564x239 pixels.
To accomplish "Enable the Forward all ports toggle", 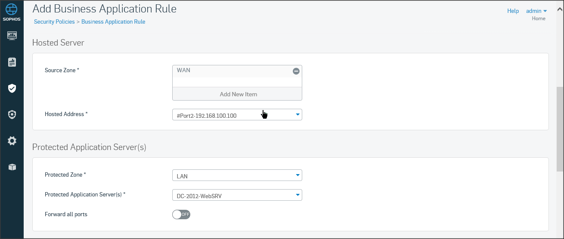I will click(x=181, y=214).
